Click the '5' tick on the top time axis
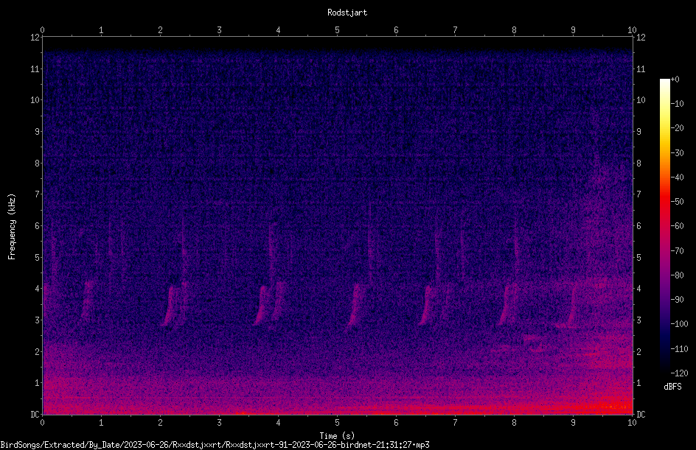 tap(338, 29)
